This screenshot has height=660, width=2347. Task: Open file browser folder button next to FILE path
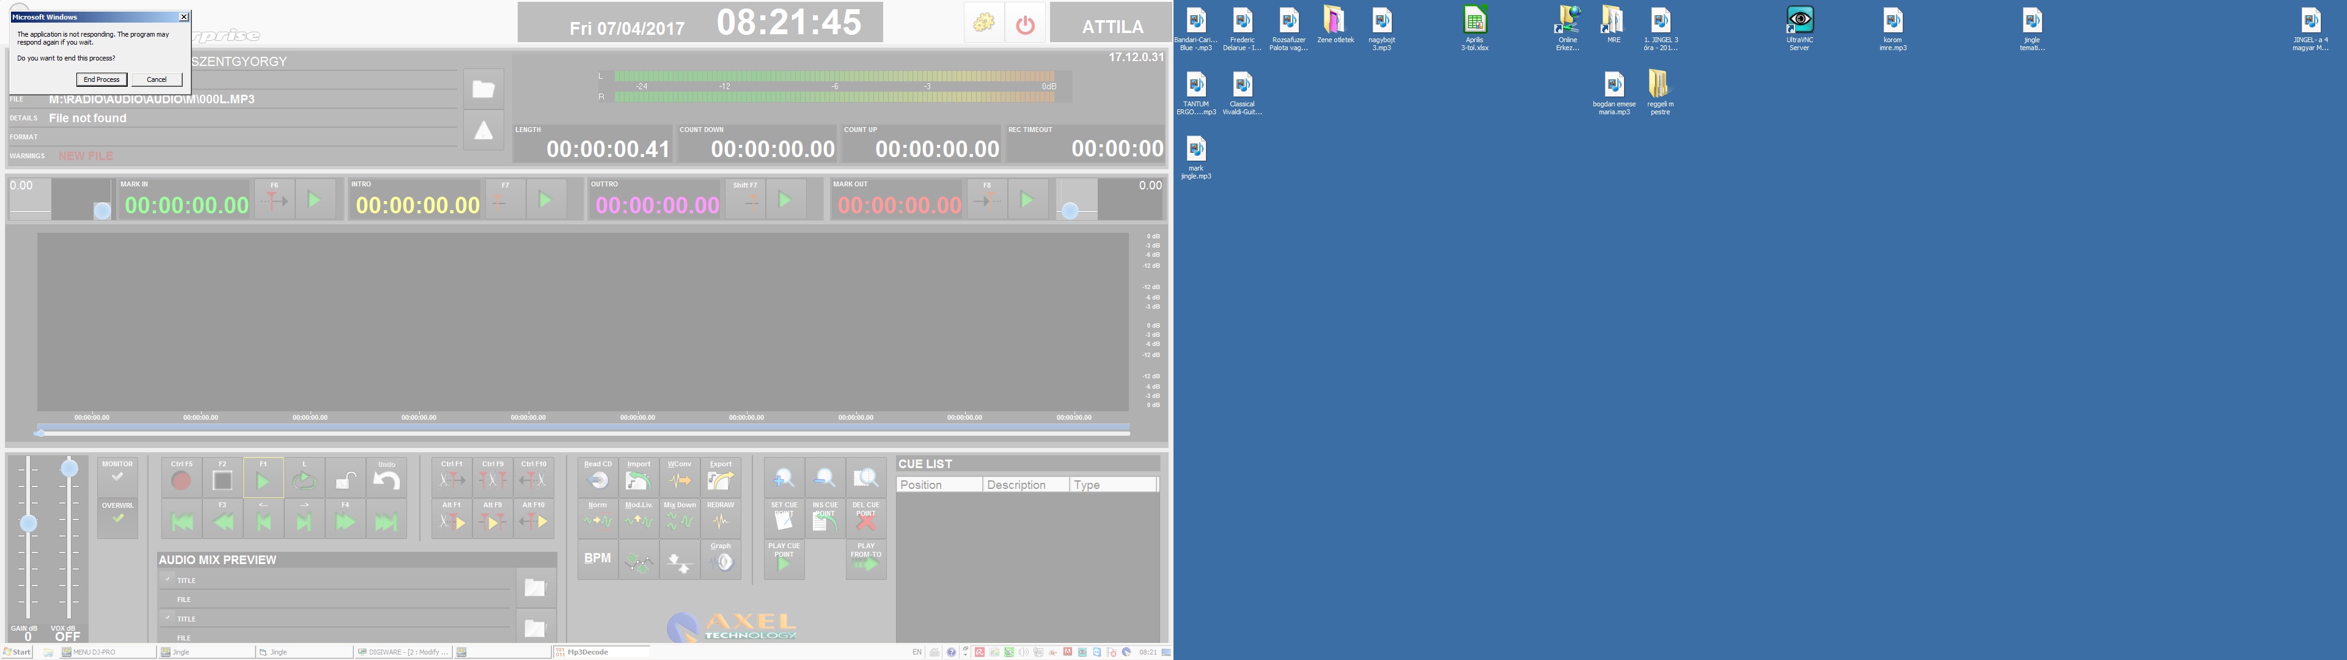pyautogui.click(x=484, y=89)
